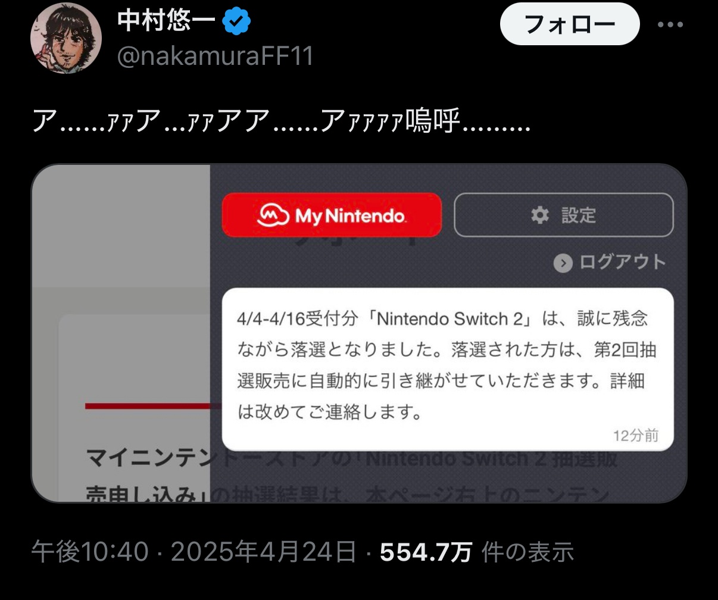Click the arrow icon beside ログアウト
This screenshot has width=718, height=600.
click(x=563, y=263)
